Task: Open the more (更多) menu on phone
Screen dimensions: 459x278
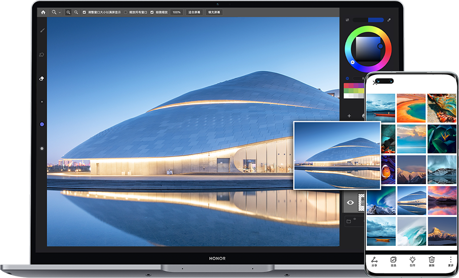Action: click(x=450, y=260)
